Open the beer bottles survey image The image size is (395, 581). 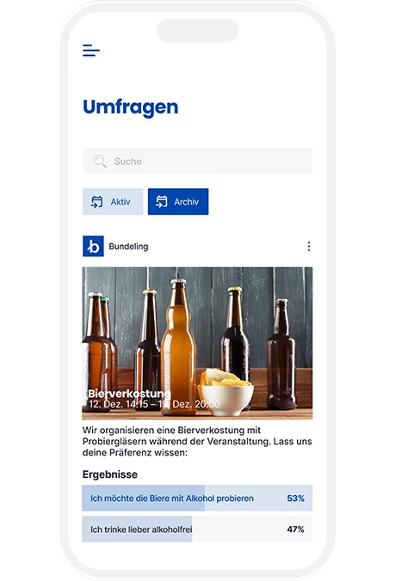197,343
